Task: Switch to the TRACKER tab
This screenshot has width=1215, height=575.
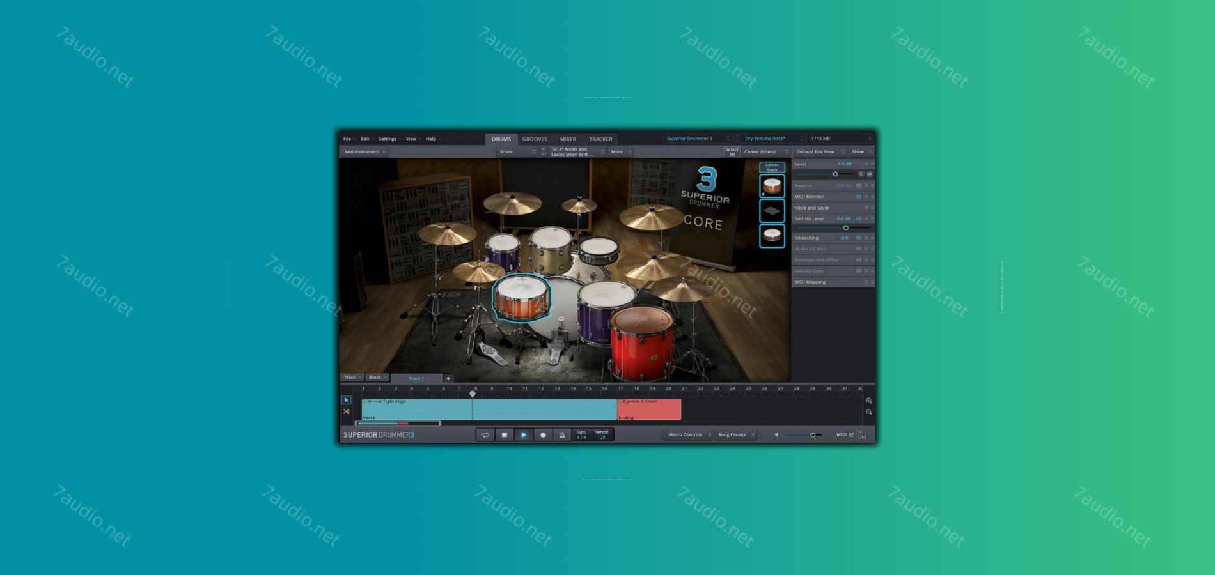Action: [600, 139]
